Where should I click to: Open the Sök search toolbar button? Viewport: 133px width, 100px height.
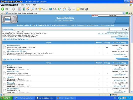point(34,9)
